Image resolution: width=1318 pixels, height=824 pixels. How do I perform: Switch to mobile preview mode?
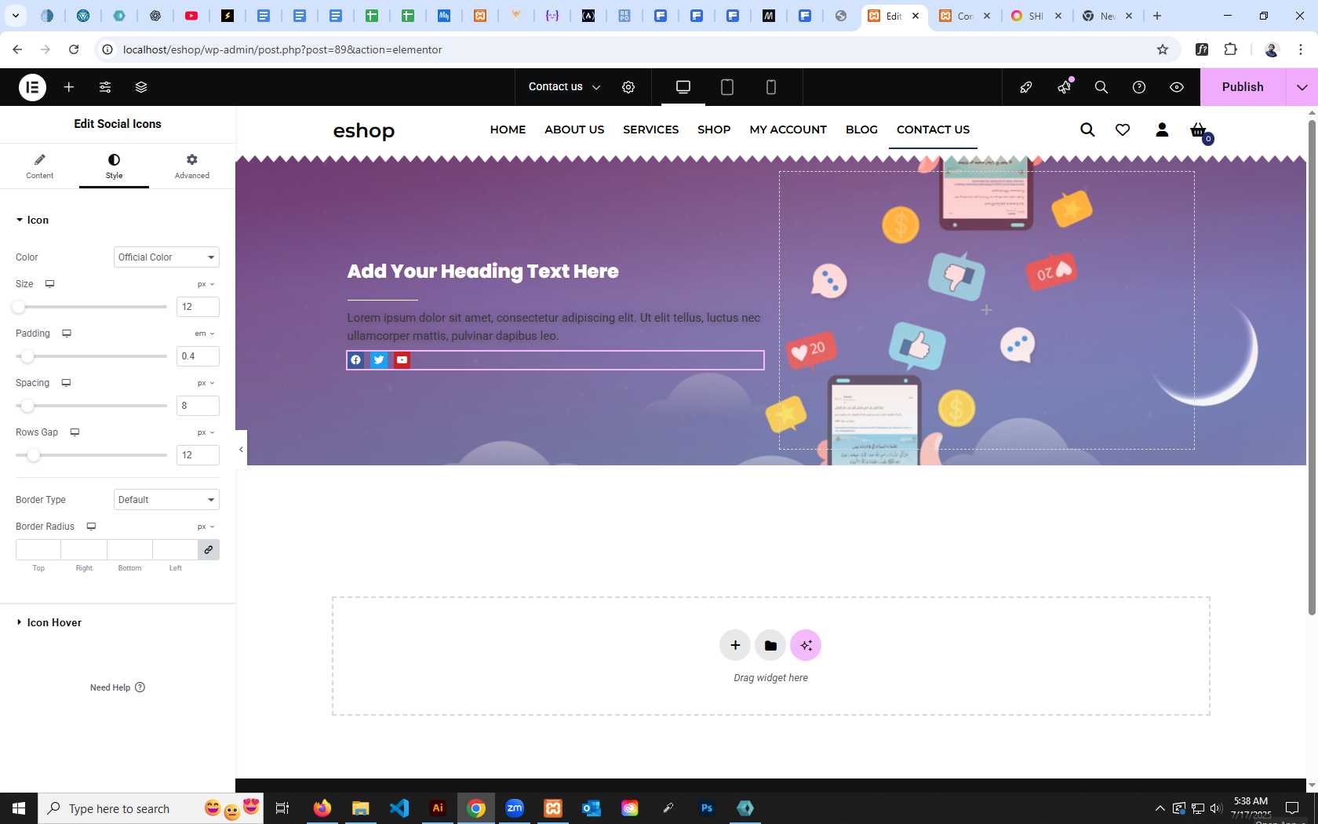point(771,87)
